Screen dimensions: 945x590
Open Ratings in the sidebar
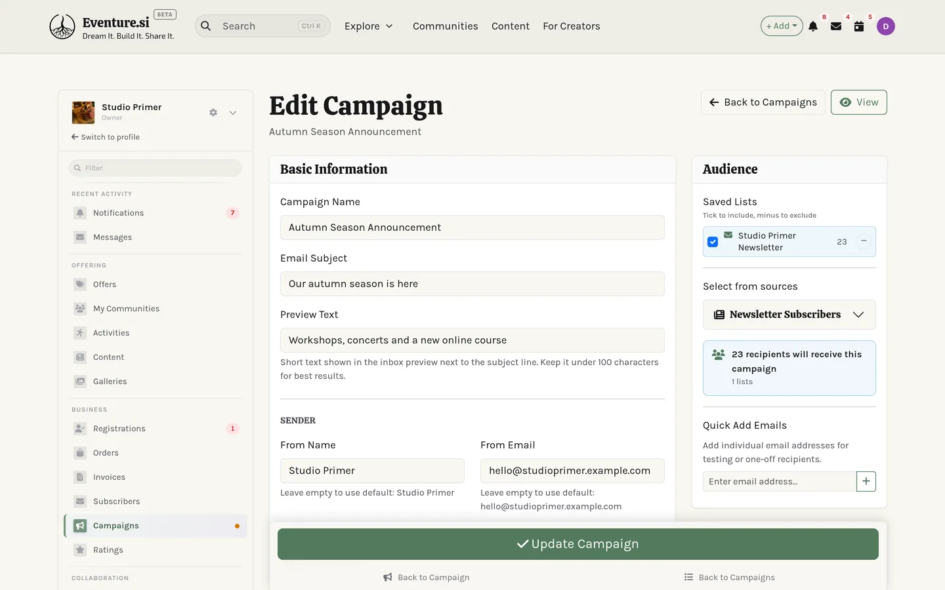pyautogui.click(x=156, y=550)
